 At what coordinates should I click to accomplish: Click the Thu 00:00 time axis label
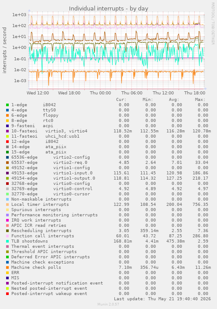(x=100, y=93)
